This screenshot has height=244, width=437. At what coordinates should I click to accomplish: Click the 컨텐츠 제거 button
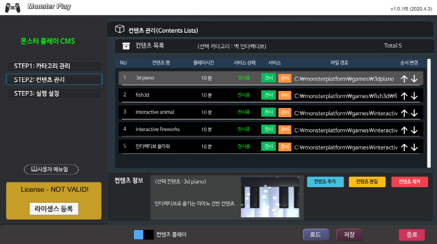point(409,182)
